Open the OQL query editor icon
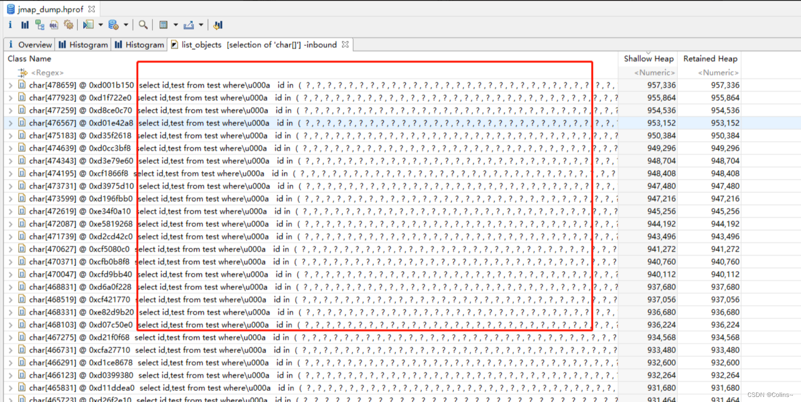The image size is (801, 402). pyautogui.click(x=54, y=25)
